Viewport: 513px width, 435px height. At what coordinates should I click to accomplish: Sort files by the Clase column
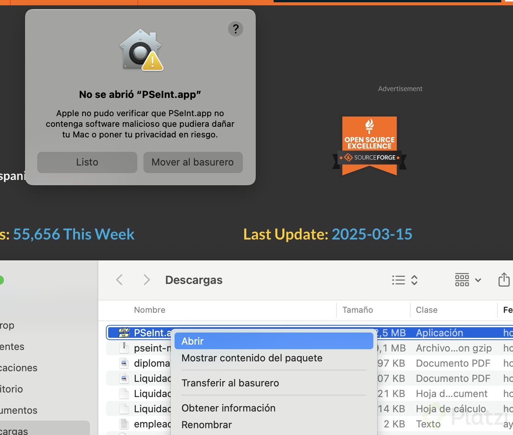[x=426, y=310]
